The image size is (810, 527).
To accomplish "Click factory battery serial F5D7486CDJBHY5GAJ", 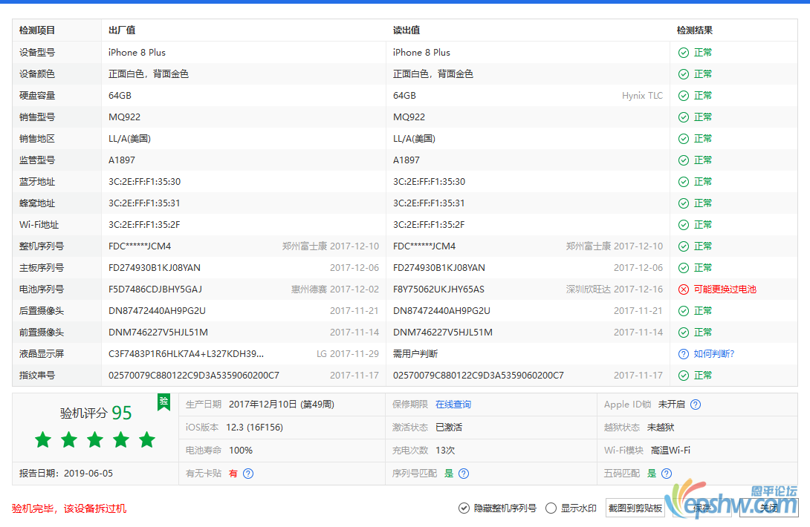I will point(155,289).
